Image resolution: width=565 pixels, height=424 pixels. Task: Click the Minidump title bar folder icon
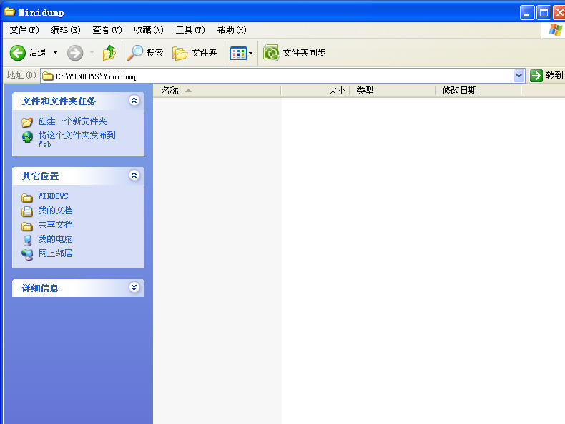tap(9, 12)
